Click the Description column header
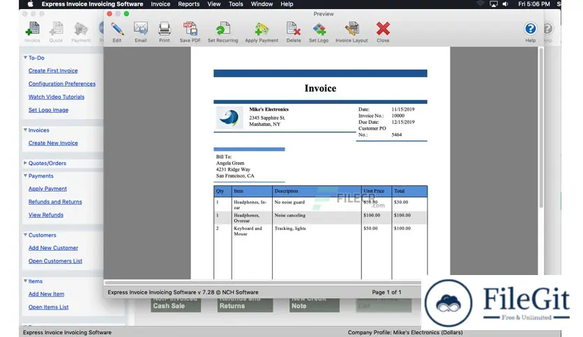Image resolution: width=583 pixels, height=337 pixels. (x=287, y=191)
